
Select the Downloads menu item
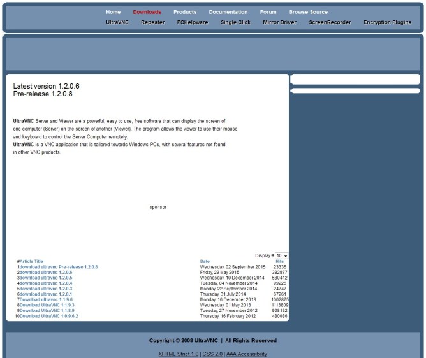point(147,12)
